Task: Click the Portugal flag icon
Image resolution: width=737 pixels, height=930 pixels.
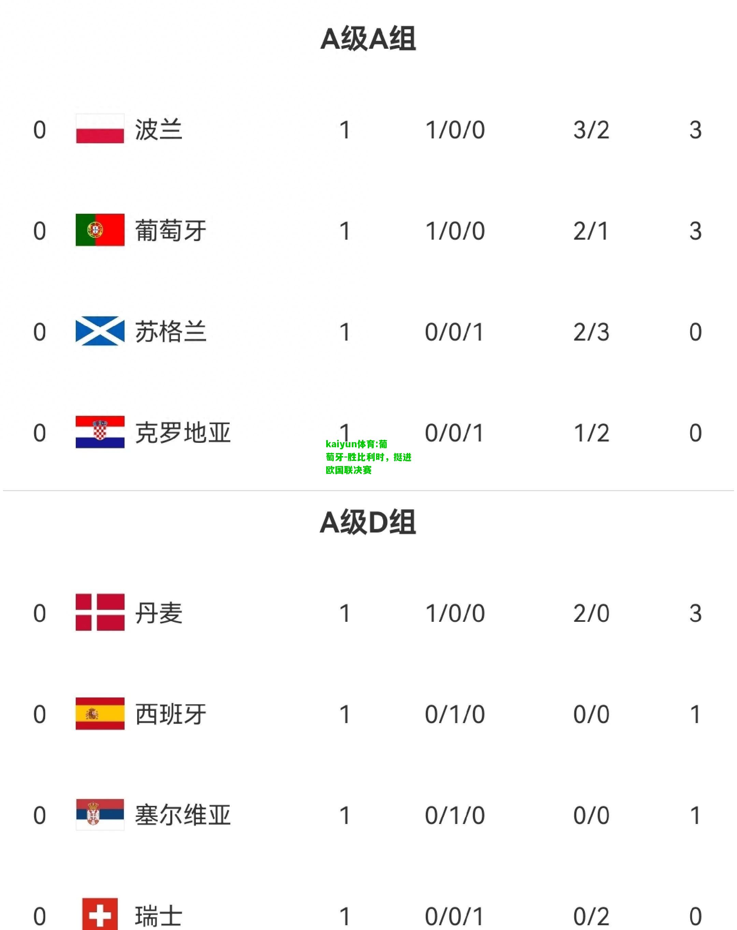Action: [100, 230]
